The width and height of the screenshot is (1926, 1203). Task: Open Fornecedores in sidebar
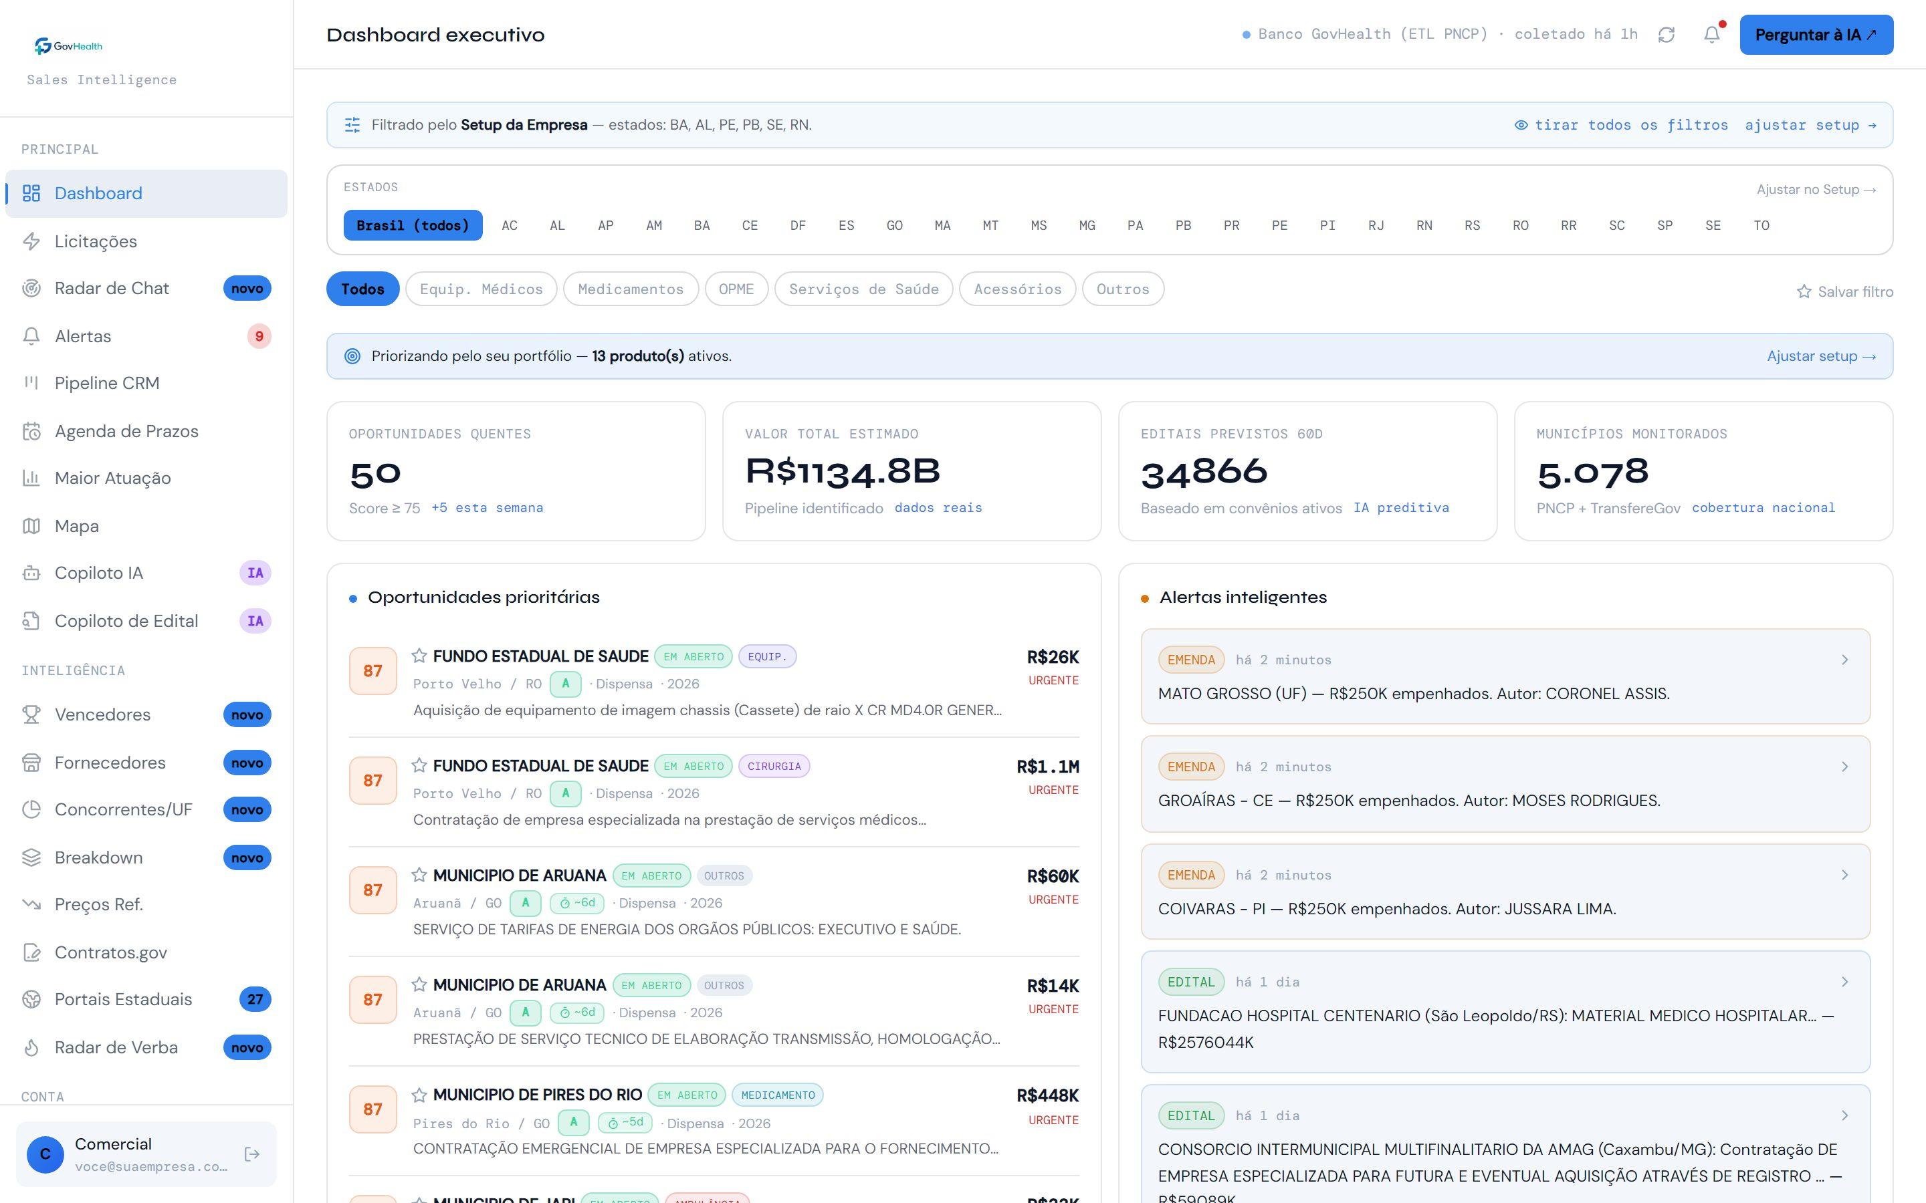pyautogui.click(x=146, y=762)
